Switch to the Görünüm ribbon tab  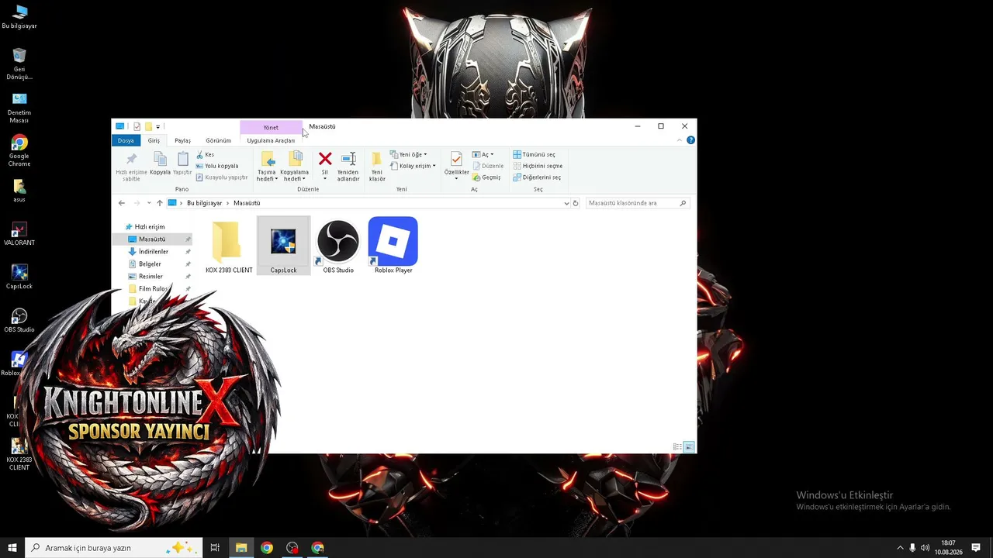[218, 140]
